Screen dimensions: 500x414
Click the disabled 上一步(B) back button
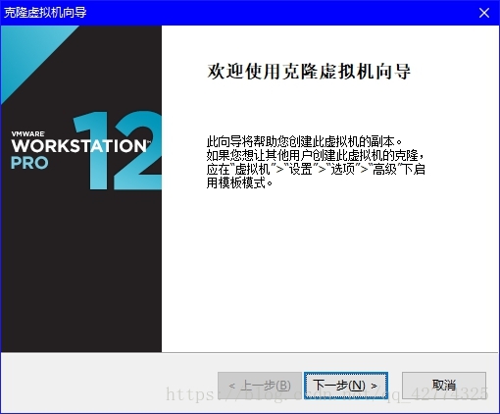click(260, 386)
